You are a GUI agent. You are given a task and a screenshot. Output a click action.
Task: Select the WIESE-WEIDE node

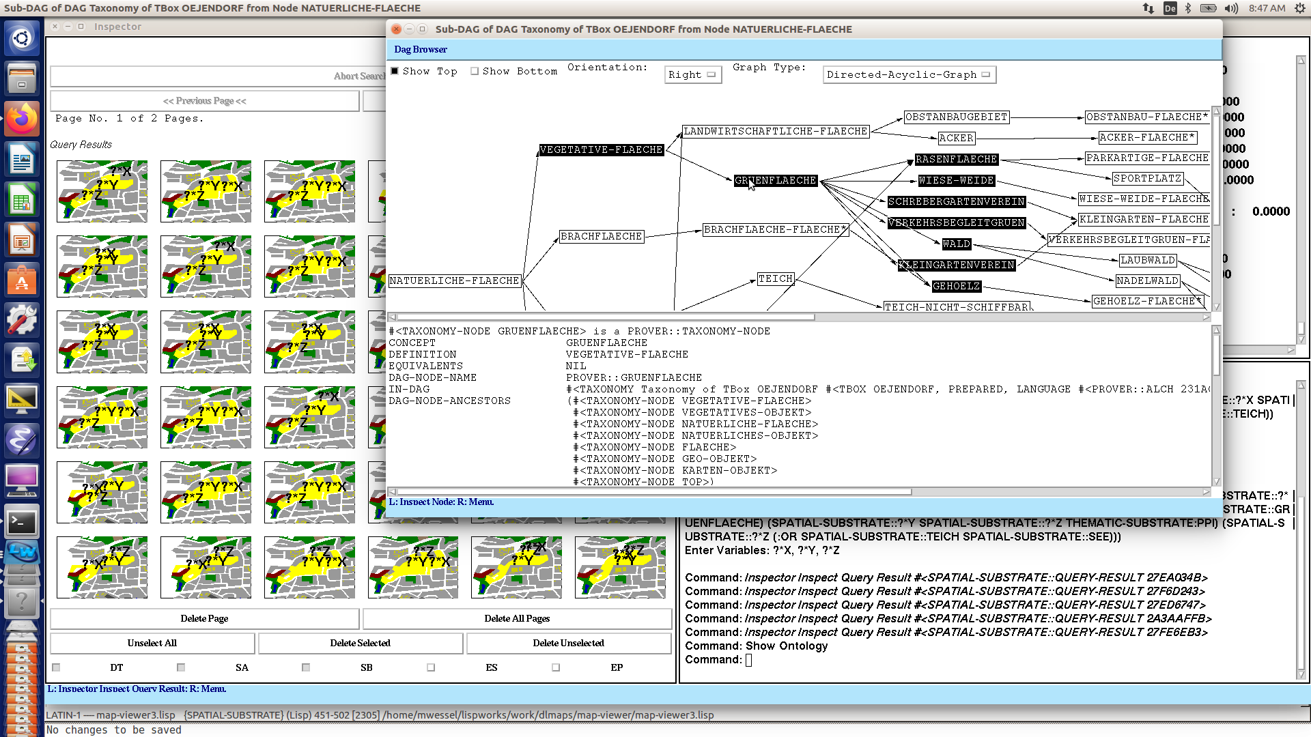[x=956, y=180]
